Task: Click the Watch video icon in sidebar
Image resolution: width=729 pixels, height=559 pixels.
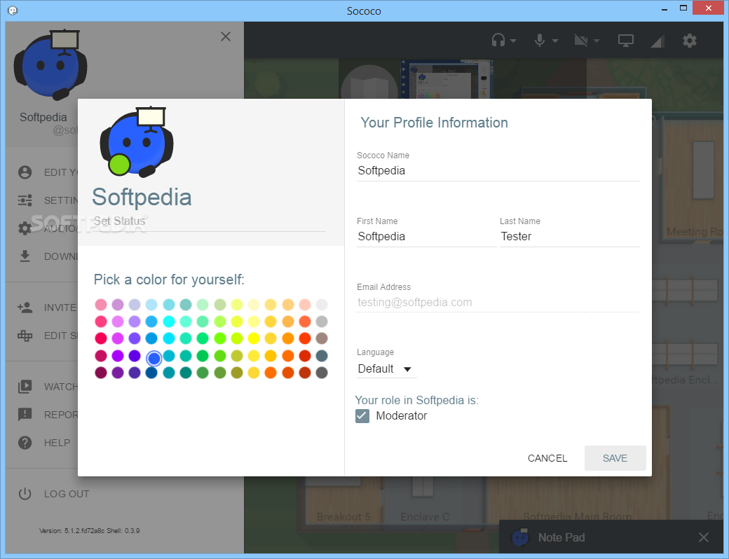Action: tap(25, 387)
